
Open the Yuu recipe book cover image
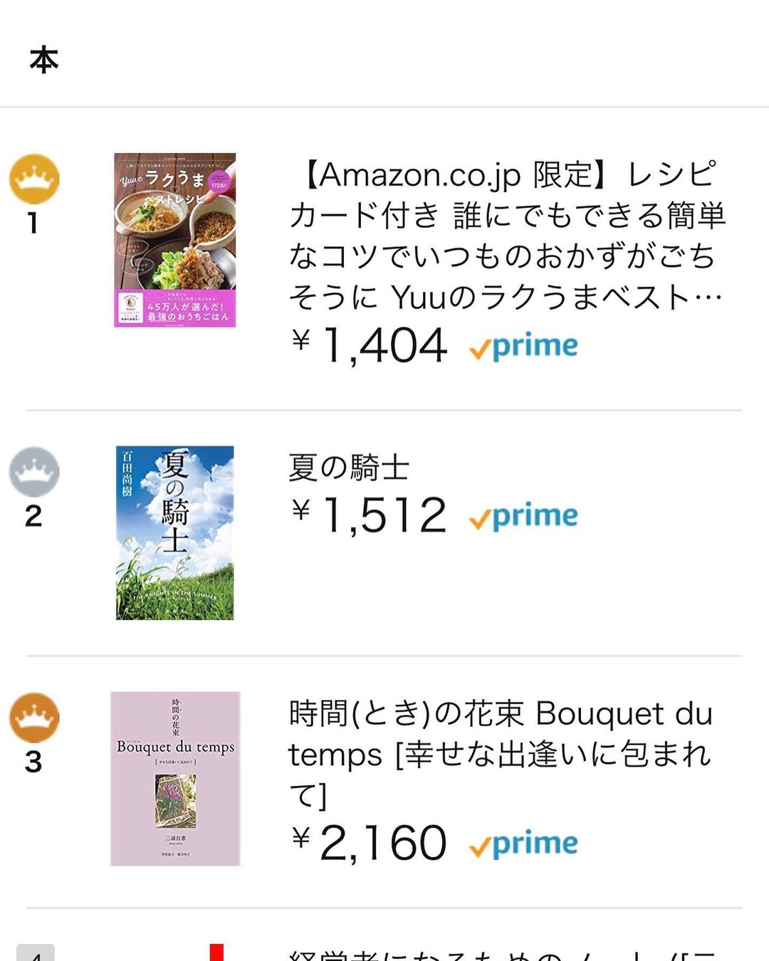tap(175, 240)
